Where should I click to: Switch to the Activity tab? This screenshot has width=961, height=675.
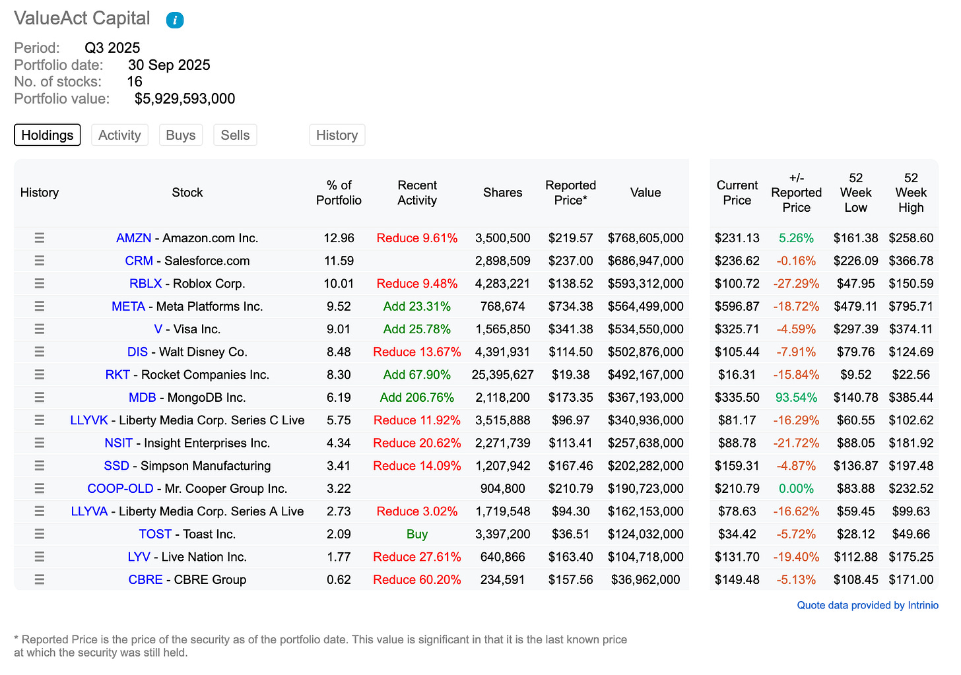(119, 135)
